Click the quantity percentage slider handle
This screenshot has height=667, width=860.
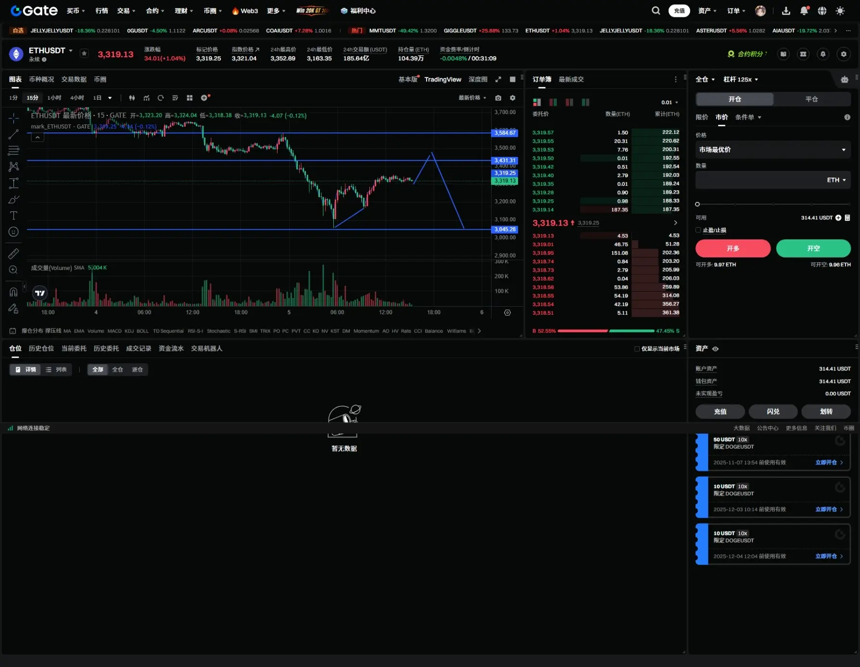(x=697, y=205)
